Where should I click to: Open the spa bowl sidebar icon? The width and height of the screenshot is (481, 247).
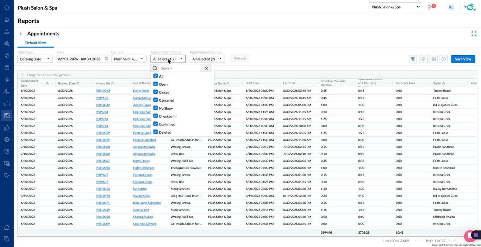click(x=7, y=92)
